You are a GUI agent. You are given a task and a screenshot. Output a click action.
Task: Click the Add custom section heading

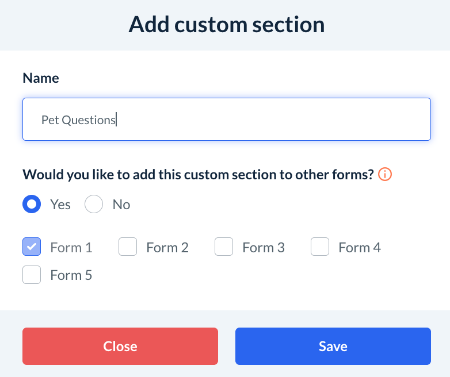226,25
